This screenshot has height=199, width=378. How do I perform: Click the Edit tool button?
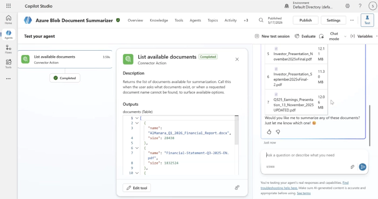pyautogui.click(x=137, y=188)
